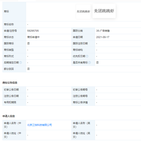Click the 商标申请中 status value
The width and height of the screenshot is (141, 141).
pyautogui.click(x=33, y=37)
